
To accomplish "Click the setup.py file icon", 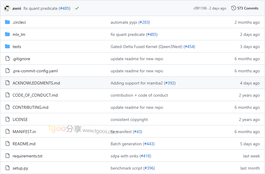I will coord(7,168).
